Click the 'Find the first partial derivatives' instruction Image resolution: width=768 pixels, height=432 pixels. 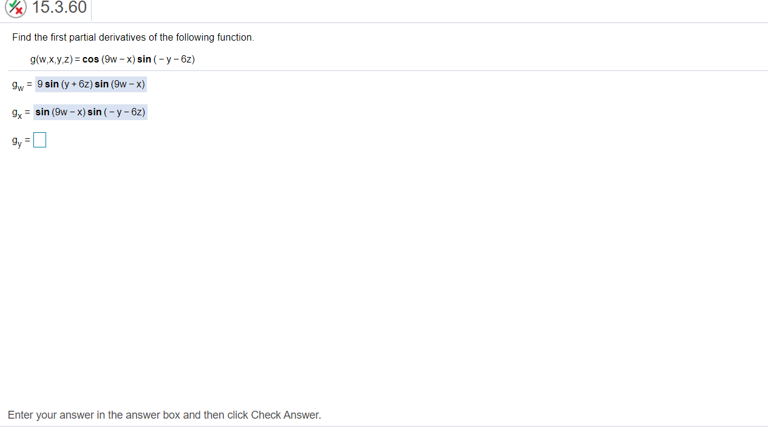133,38
